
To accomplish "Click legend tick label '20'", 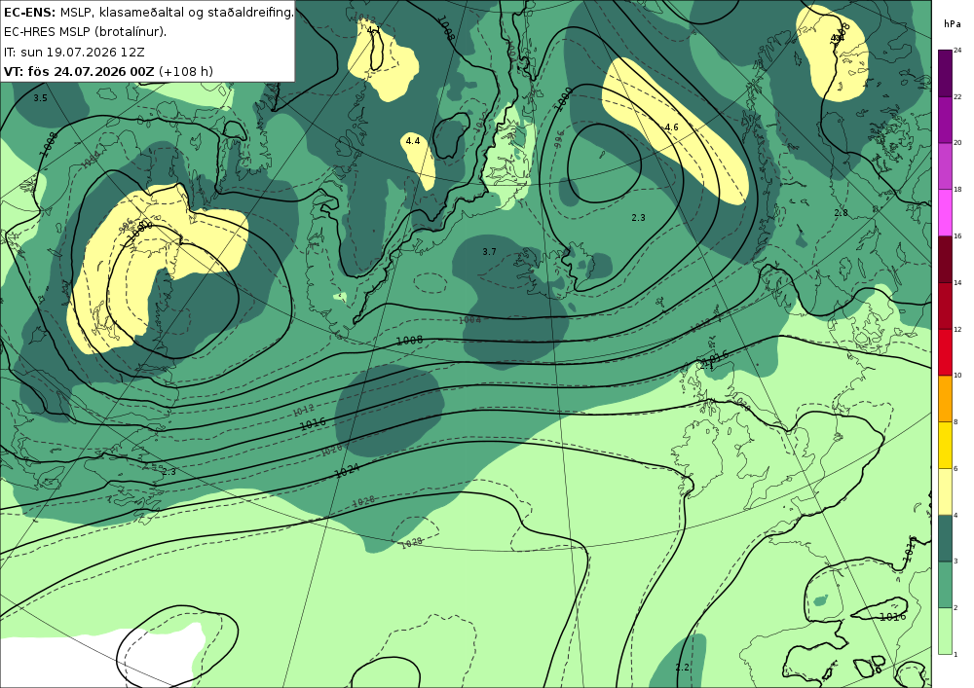I will tap(957, 143).
